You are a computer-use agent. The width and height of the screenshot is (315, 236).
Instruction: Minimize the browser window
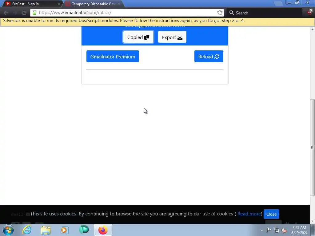[x=289, y=2]
